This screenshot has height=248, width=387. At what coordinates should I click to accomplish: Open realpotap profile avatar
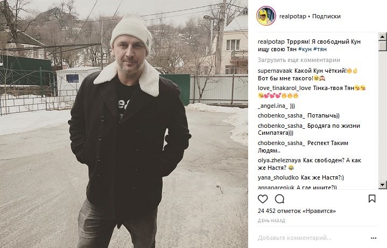pyautogui.click(x=266, y=16)
